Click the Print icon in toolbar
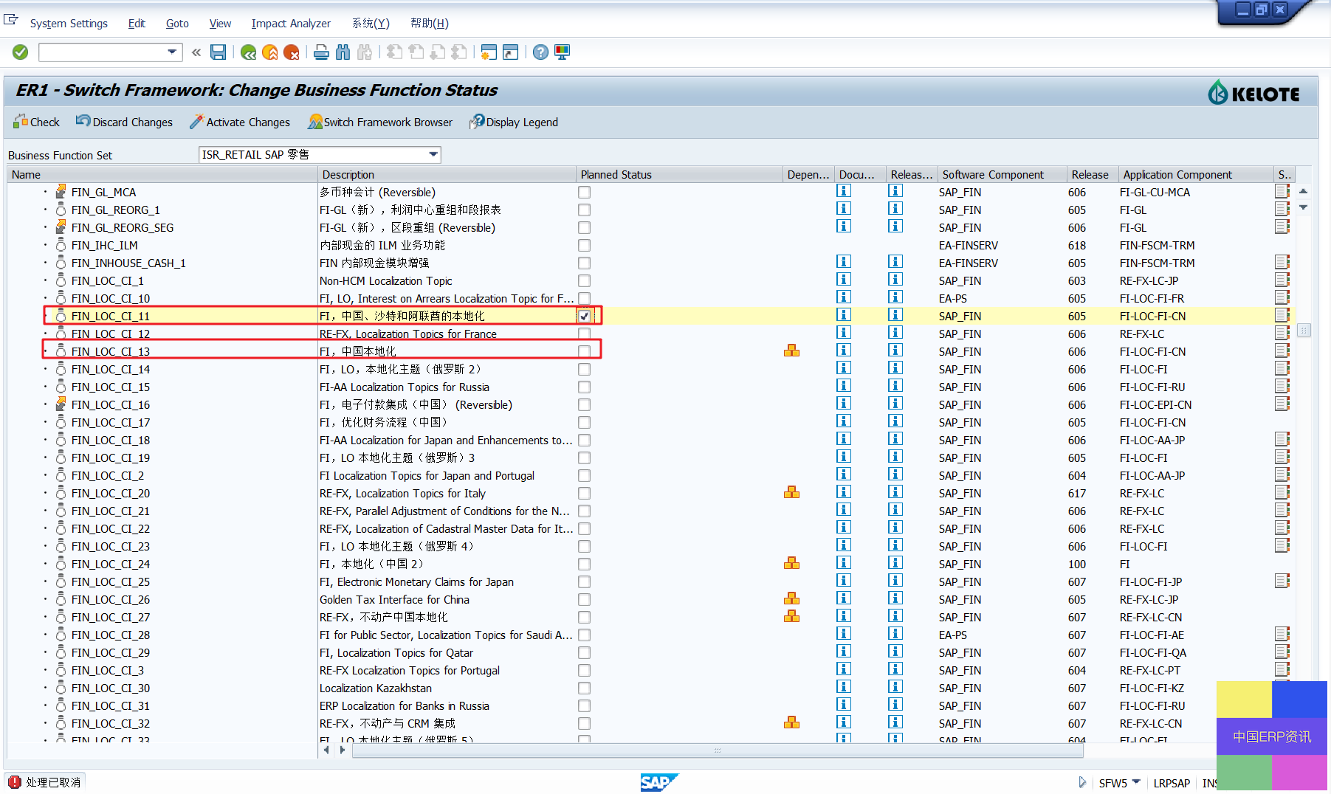The height and width of the screenshot is (794, 1331). pyautogui.click(x=321, y=52)
